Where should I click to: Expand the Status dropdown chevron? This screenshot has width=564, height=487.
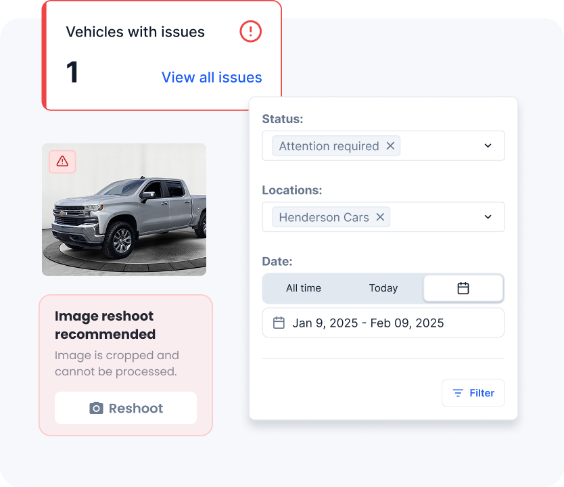coord(488,145)
